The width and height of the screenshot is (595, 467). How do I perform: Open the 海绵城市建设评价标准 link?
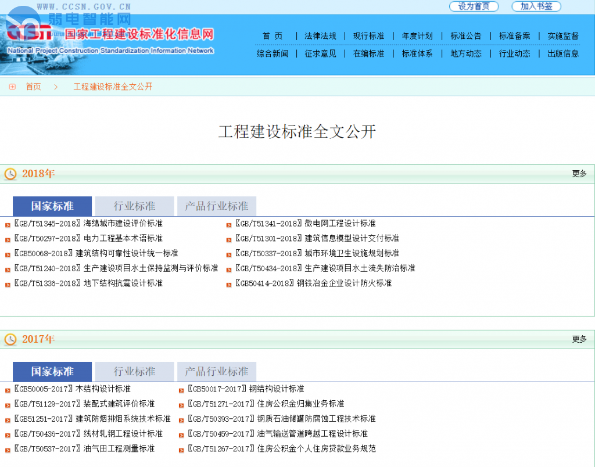pyautogui.click(x=123, y=224)
